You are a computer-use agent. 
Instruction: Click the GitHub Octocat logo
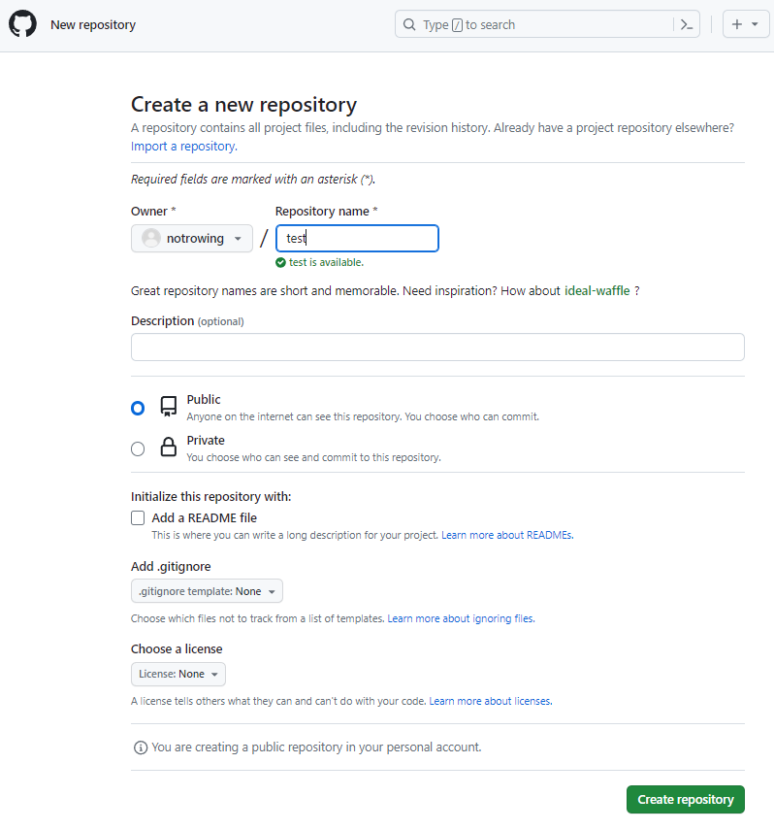pos(22,24)
